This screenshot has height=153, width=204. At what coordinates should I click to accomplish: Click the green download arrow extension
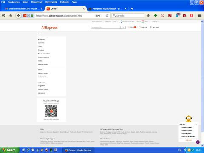coord(156,16)
